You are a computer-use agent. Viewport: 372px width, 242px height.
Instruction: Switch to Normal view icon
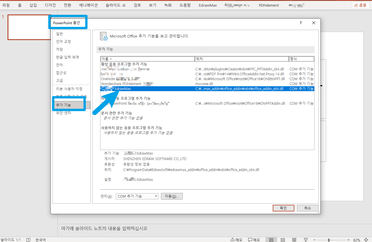click(x=271, y=240)
